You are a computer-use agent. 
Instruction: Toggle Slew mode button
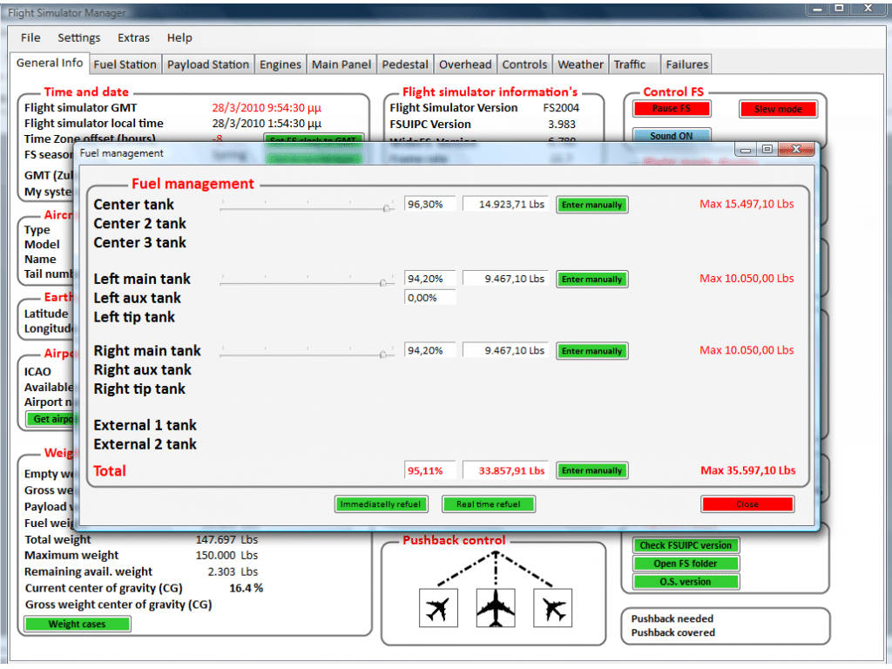coord(778,109)
